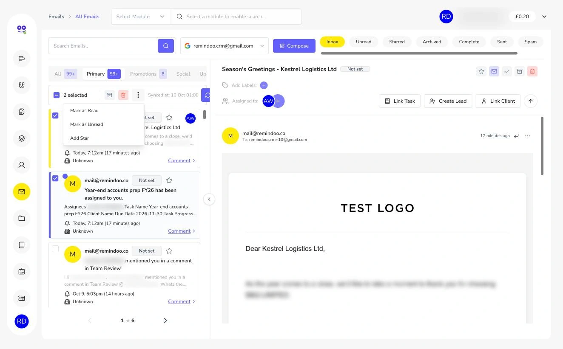This screenshot has height=349, width=563.
Task: Open the three-dot bulk actions menu
Action: coord(138,95)
